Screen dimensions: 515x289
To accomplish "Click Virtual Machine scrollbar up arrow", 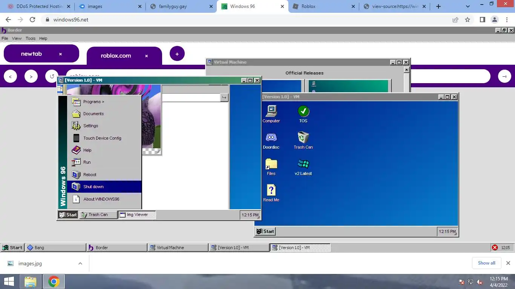I will click(x=406, y=70).
